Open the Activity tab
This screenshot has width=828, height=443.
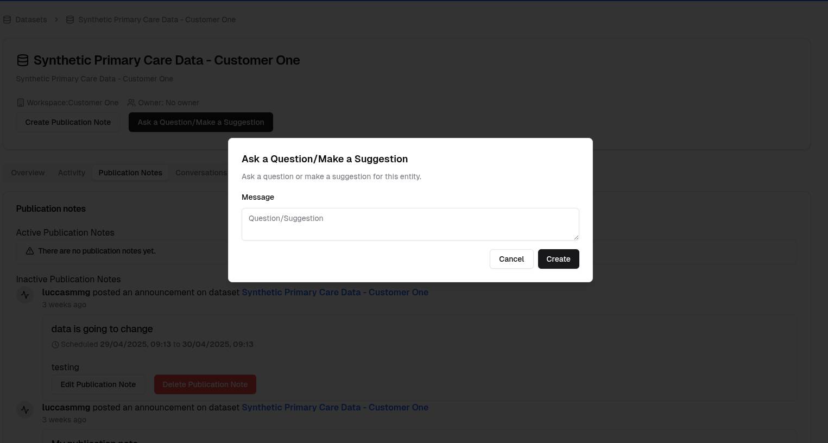72,173
